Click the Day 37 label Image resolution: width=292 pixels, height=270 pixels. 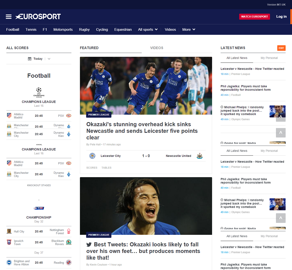[39, 252]
